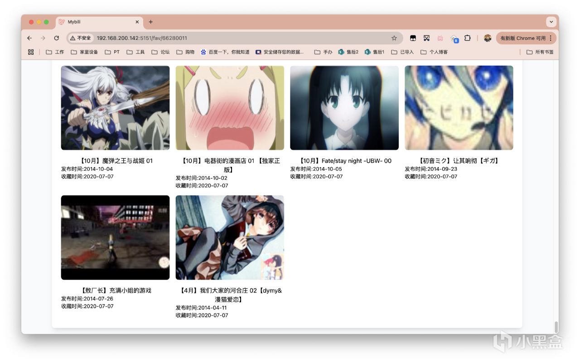Click the browser forward arrow
The image size is (580, 362).
(x=43, y=38)
